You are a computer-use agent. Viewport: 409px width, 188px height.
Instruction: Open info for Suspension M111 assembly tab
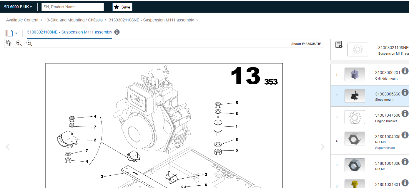[117, 32]
